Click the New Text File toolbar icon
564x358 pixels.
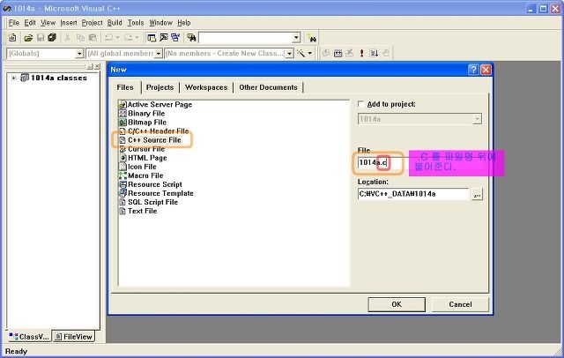12,37
